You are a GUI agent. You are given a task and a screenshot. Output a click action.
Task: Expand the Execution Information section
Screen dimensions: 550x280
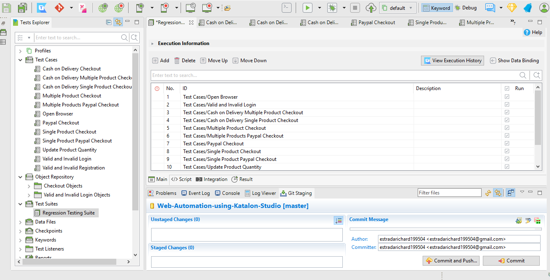[153, 43]
